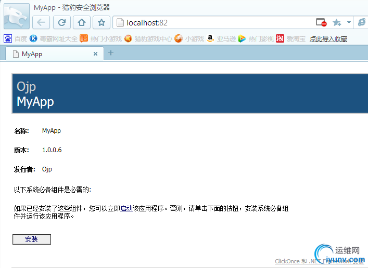
Task: Click the browser back arrow button
Action: (41, 22)
